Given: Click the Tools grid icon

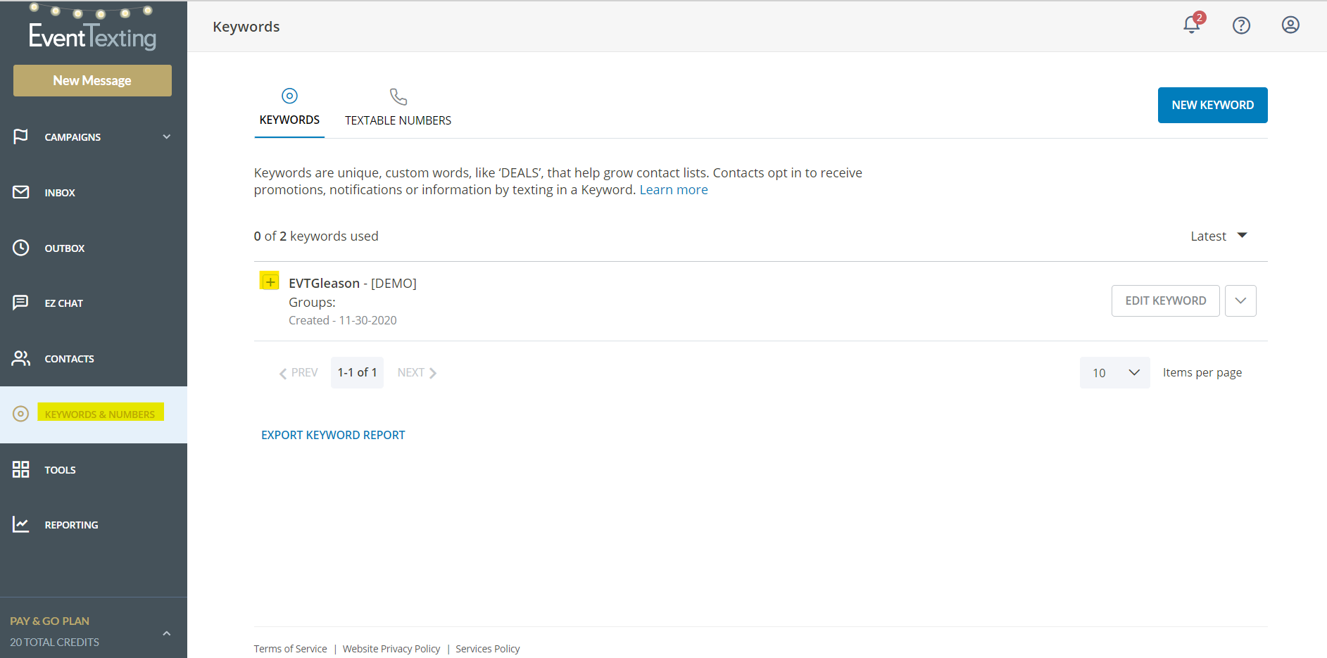Looking at the screenshot, I should 21,469.
